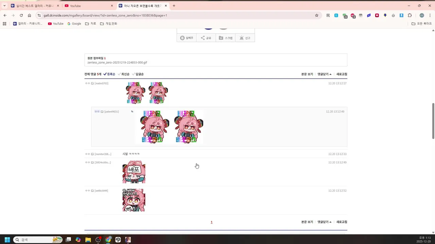Open the bookmarks bar apps grid
435x244 pixels.
point(4,24)
